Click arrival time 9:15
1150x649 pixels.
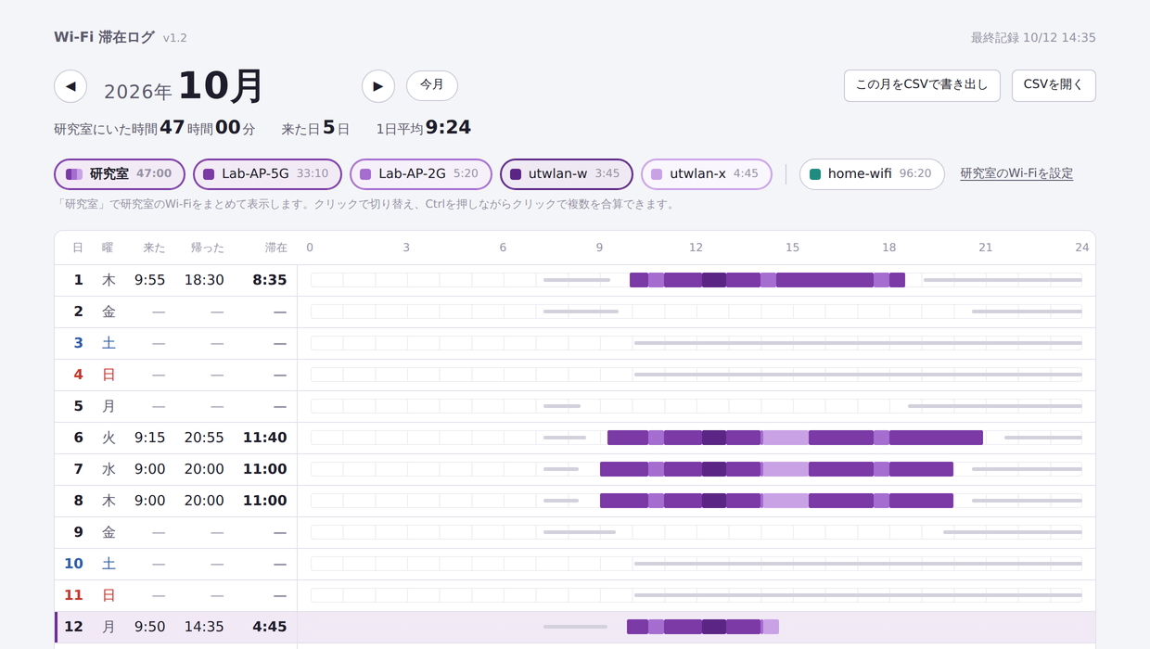point(150,438)
